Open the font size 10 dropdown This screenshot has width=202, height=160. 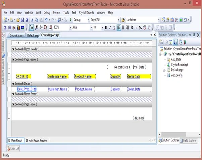point(102,28)
